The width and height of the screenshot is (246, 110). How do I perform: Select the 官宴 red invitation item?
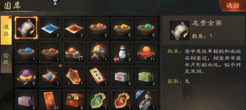point(50,100)
